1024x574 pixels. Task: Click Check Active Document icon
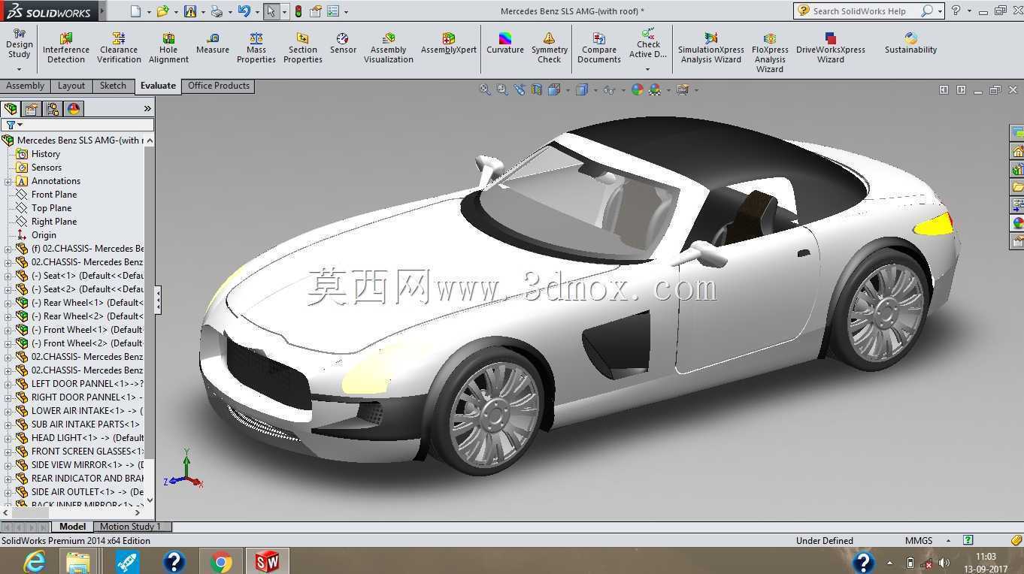pyautogui.click(x=648, y=34)
